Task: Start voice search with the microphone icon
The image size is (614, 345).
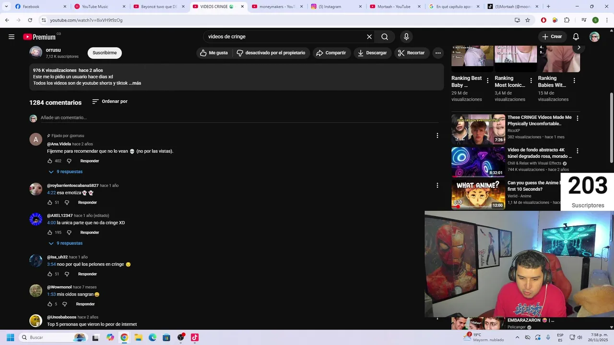Action: [406, 37]
